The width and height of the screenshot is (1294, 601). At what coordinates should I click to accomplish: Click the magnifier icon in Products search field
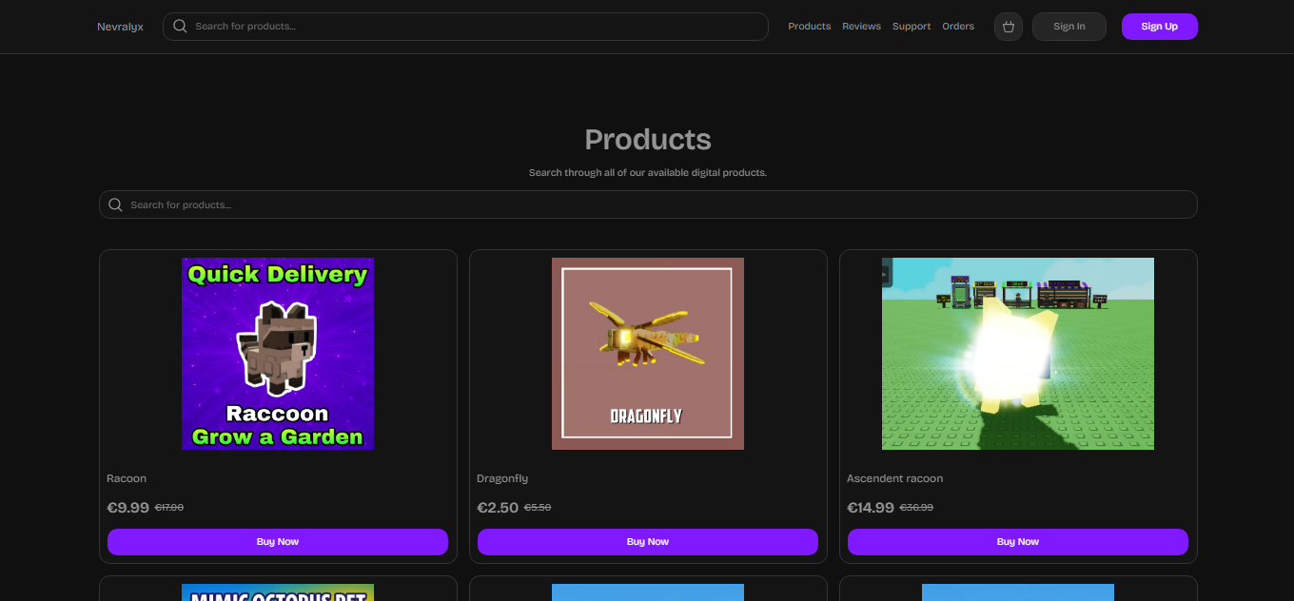point(115,204)
